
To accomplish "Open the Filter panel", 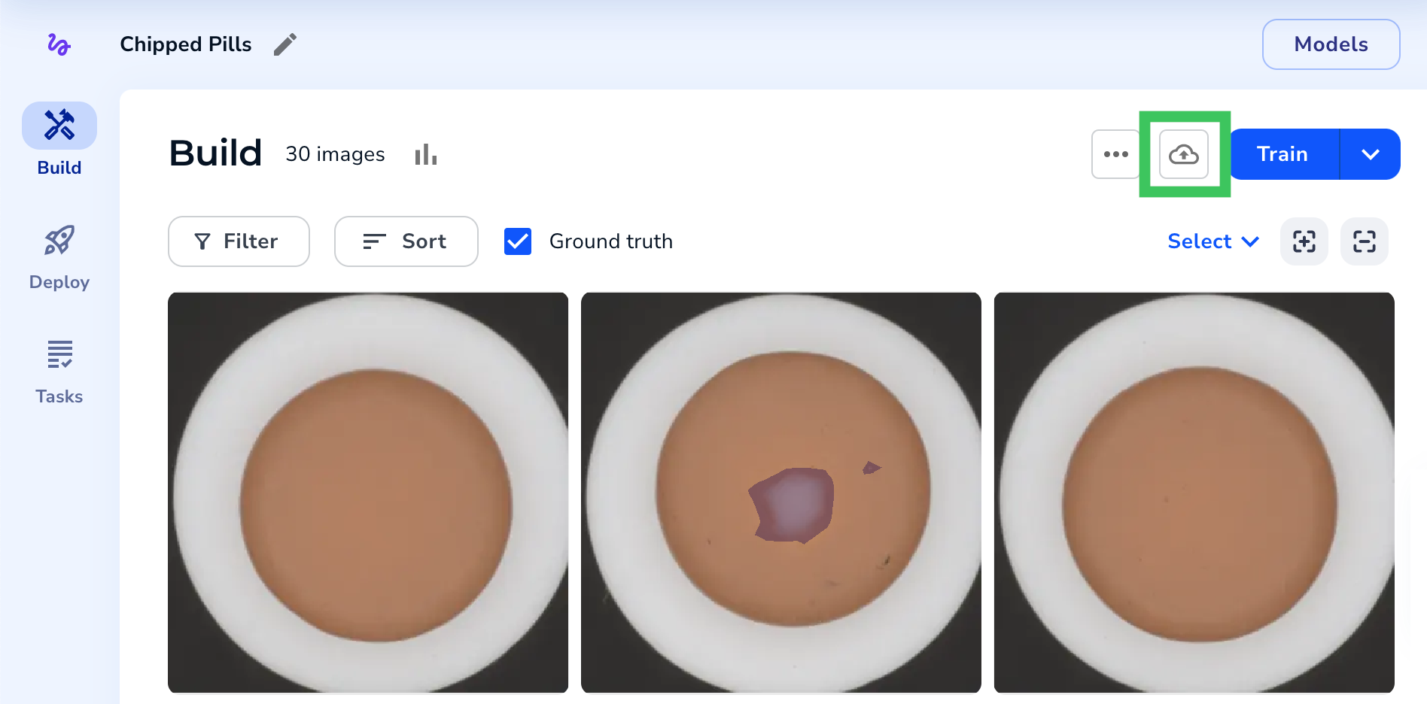I will (239, 241).
